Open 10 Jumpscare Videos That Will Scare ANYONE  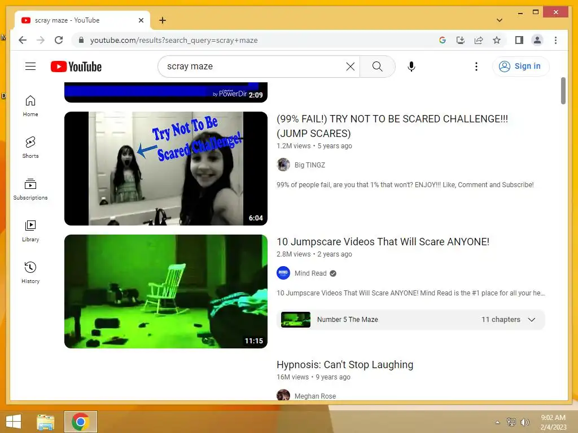(x=383, y=241)
